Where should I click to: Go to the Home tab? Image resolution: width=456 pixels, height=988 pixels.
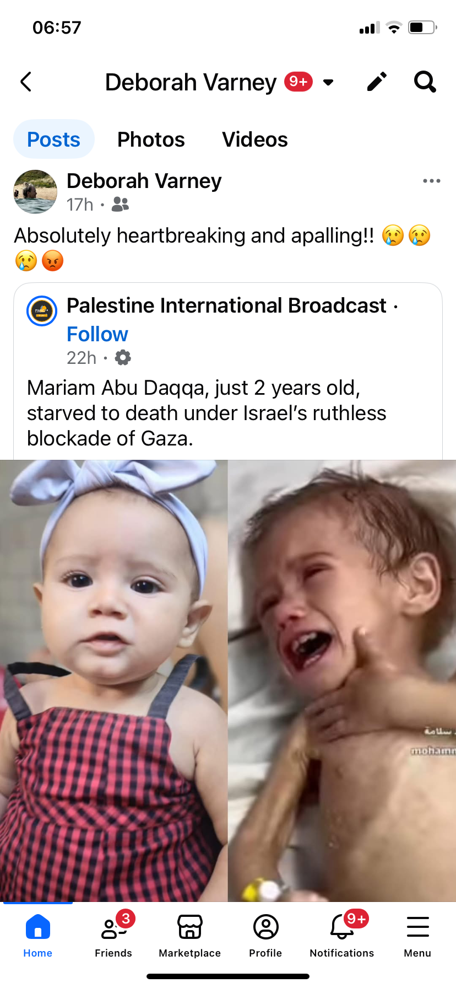37,936
